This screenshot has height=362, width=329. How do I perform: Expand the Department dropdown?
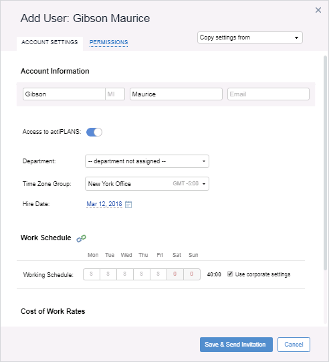[x=147, y=161]
